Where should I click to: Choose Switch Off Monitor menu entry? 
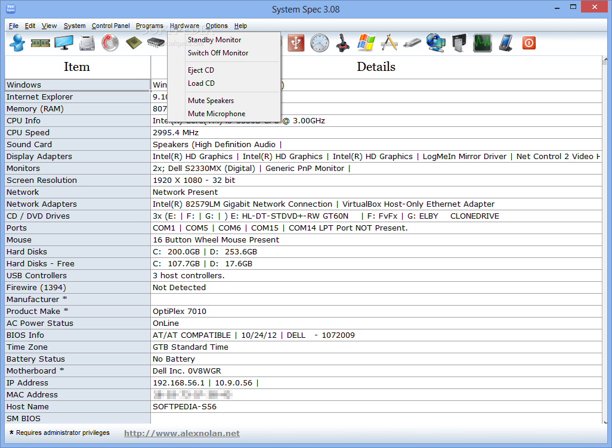click(224, 53)
